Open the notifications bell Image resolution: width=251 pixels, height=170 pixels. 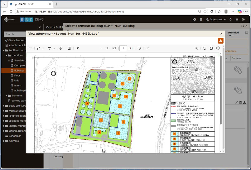tap(230, 19)
